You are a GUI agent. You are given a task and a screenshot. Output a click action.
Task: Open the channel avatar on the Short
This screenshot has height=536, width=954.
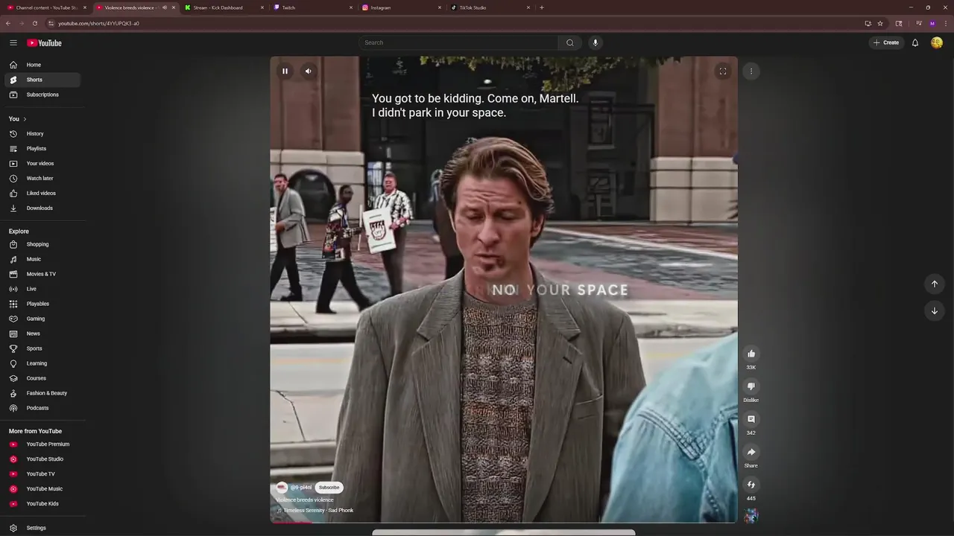[x=282, y=488]
